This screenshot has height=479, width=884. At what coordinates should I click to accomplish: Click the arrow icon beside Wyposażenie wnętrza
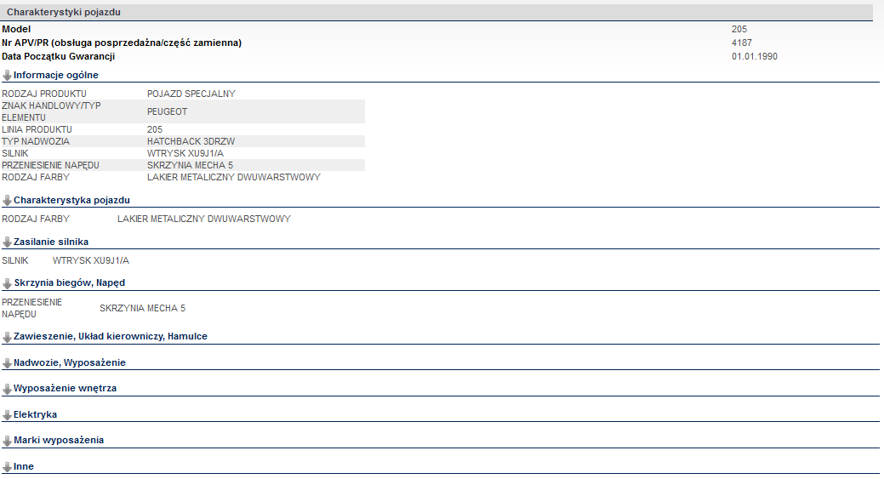coord(7,389)
